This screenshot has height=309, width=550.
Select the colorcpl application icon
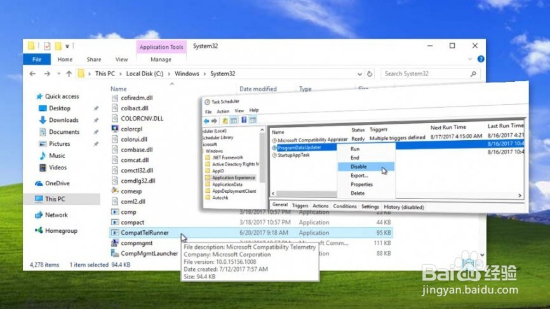(115, 129)
